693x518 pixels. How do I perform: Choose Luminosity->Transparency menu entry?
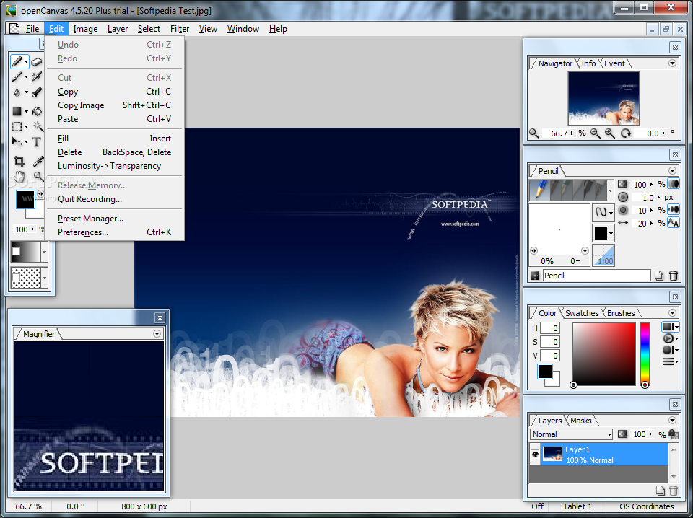tap(115, 166)
